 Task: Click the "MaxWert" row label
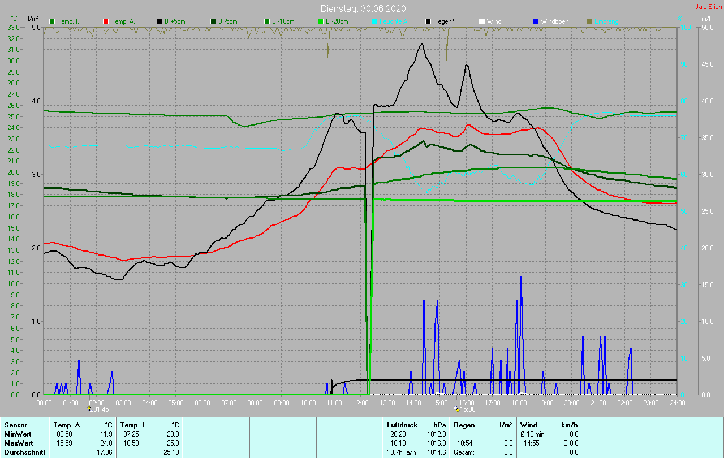19,443
